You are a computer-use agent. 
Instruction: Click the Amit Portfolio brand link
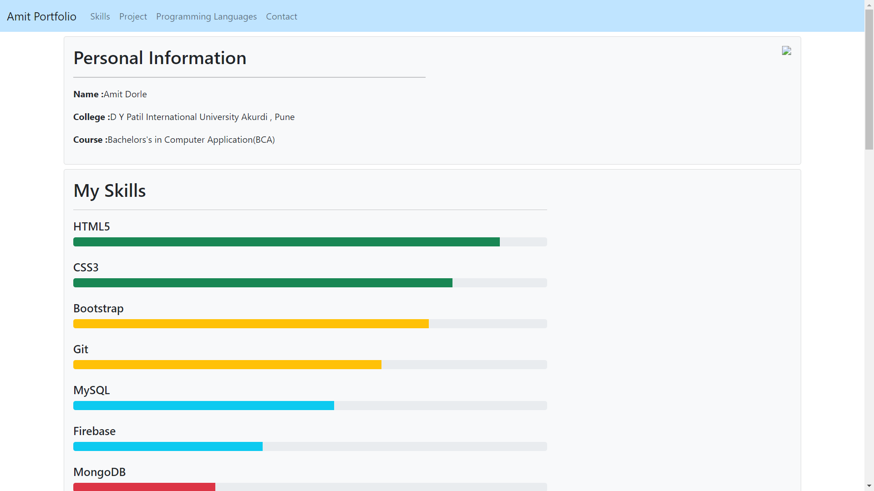(41, 16)
